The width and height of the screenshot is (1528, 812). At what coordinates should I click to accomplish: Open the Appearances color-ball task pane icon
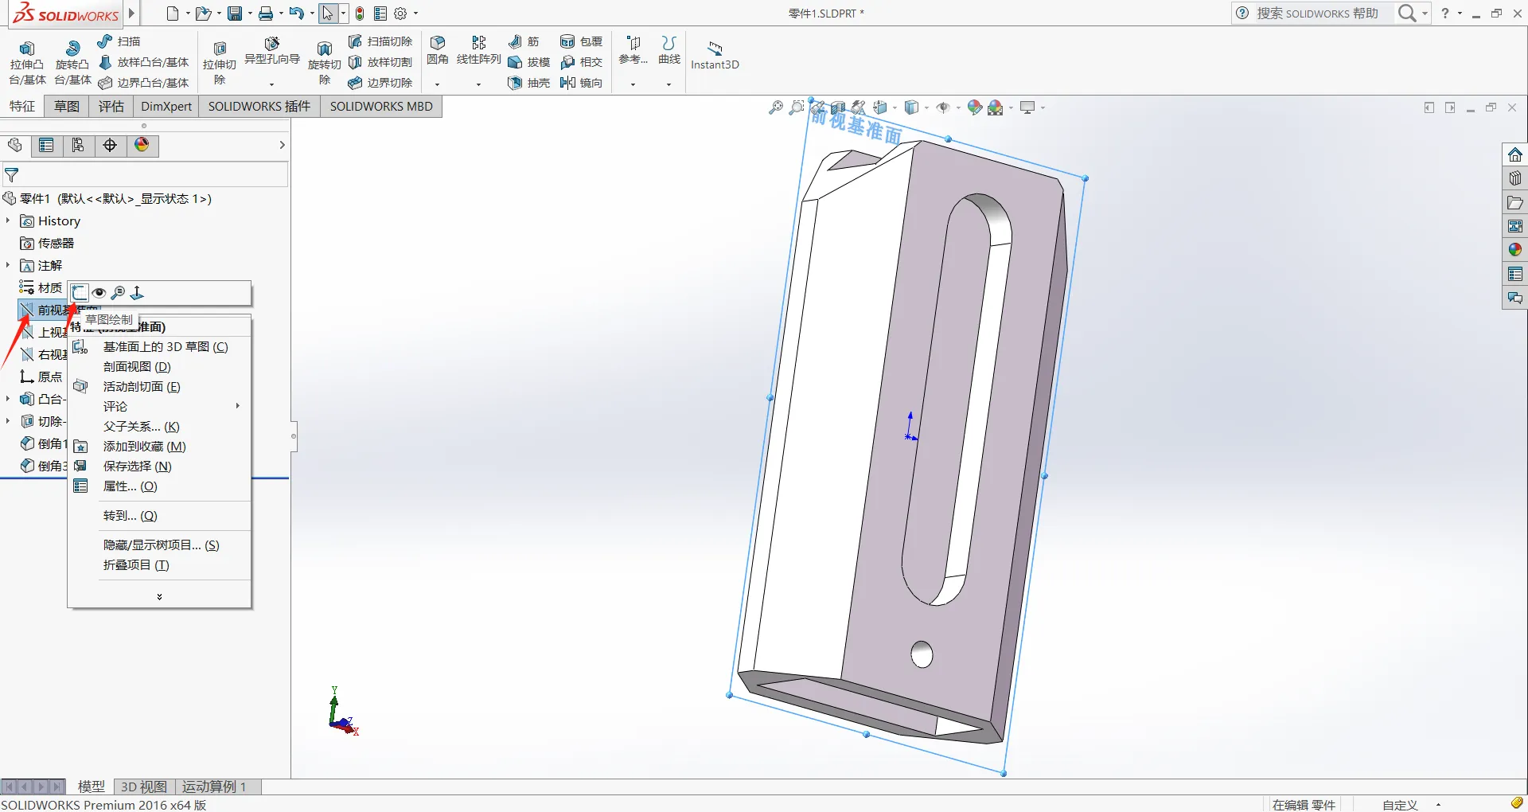[x=1514, y=250]
